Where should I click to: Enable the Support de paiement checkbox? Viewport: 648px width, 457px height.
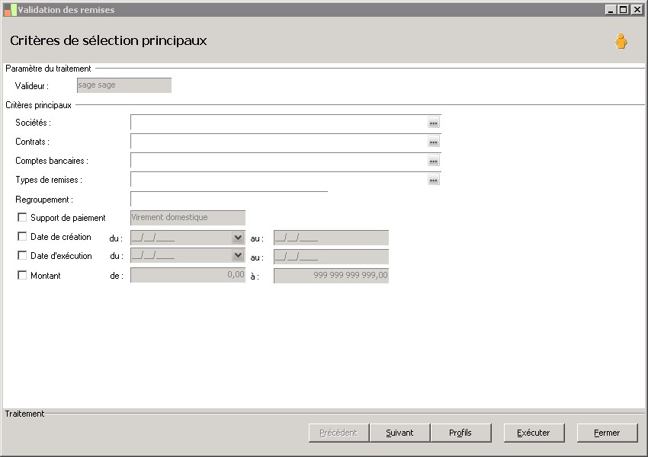click(x=22, y=217)
